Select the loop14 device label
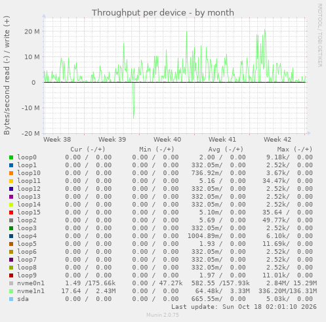Image resolution: width=326 pixels, height=322 pixels. coord(29,205)
